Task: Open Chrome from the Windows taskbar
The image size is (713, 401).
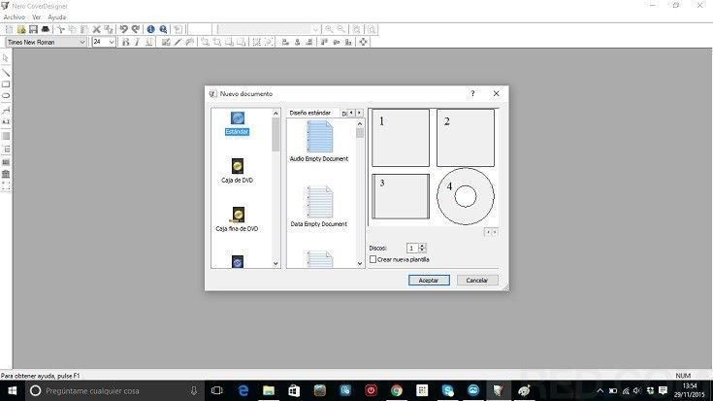Action: (x=397, y=390)
